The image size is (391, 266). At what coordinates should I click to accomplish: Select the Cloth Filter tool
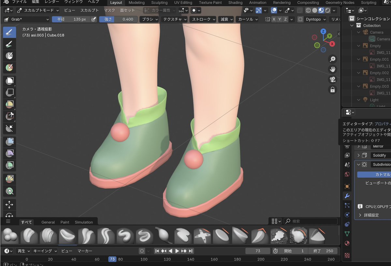point(9,154)
